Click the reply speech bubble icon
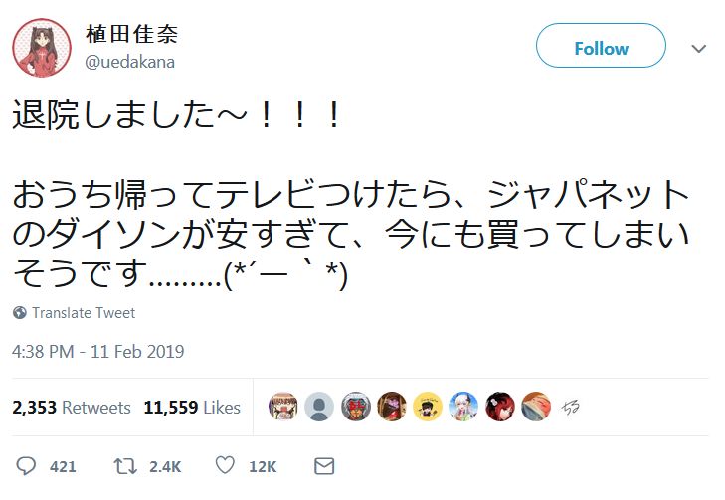The height and width of the screenshot is (500, 725). [x=27, y=465]
